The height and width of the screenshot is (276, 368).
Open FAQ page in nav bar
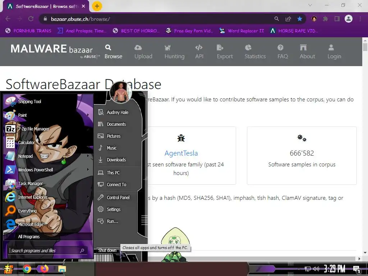(282, 52)
